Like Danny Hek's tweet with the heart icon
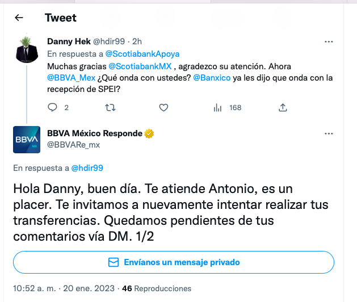Image resolution: width=357 pixels, height=302 pixels. pyautogui.click(x=163, y=107)
